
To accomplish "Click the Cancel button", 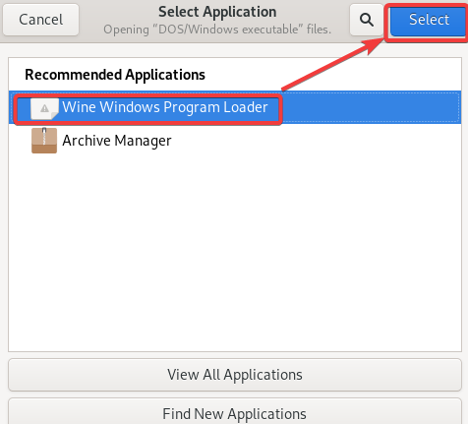I will coord(41,20).
